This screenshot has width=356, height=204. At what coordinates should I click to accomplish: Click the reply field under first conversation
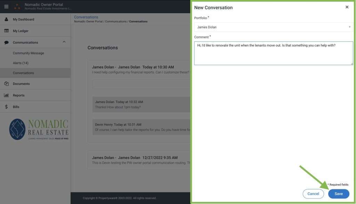141,85
